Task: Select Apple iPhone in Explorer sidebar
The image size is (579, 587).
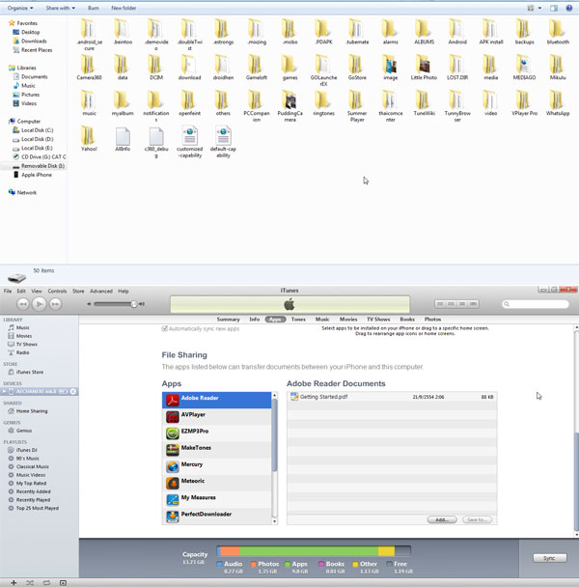Action: (32, 175)
